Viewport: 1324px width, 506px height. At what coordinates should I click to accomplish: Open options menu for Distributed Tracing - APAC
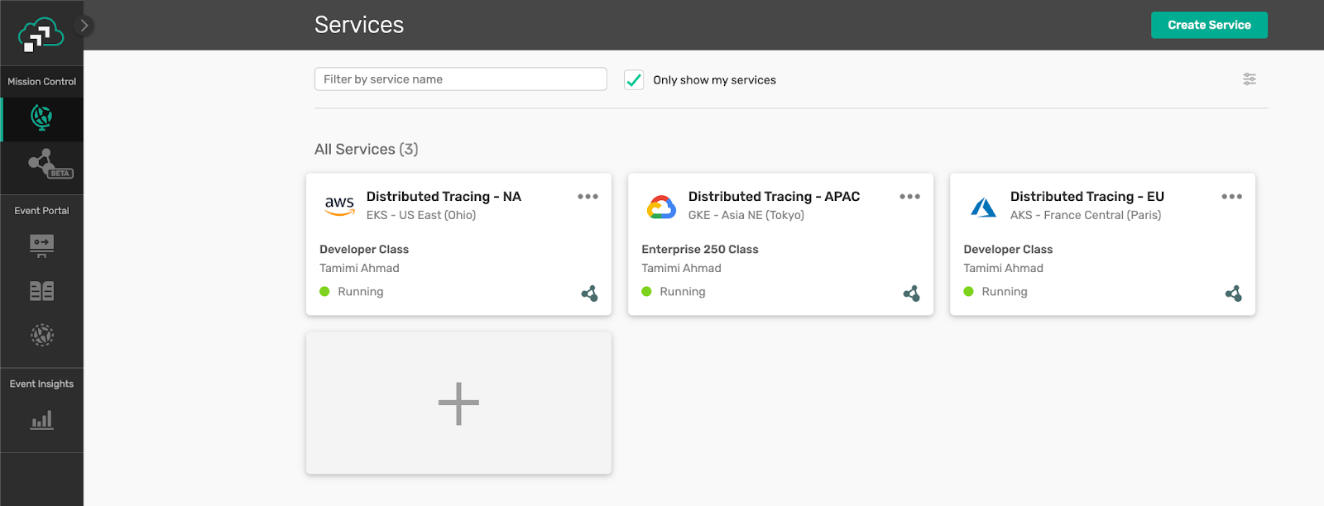[909, 197]
